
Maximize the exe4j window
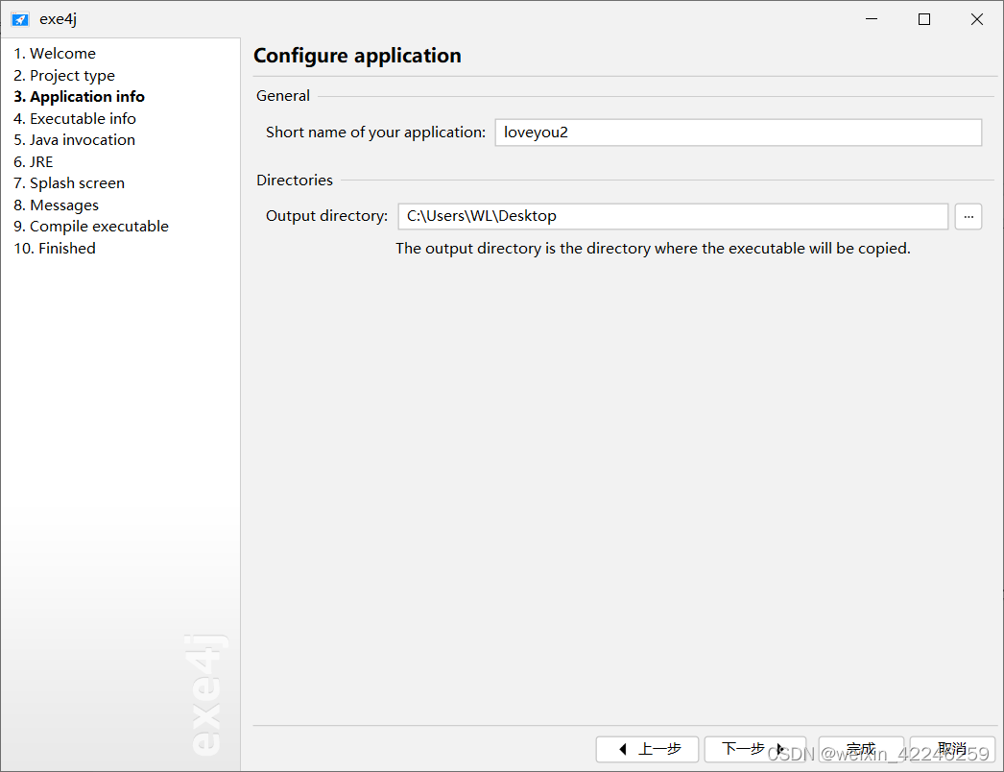(924, 19)
